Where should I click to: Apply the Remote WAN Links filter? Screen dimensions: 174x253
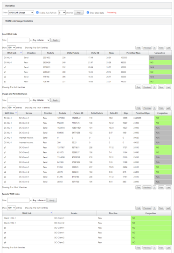[x=52, y=200]
